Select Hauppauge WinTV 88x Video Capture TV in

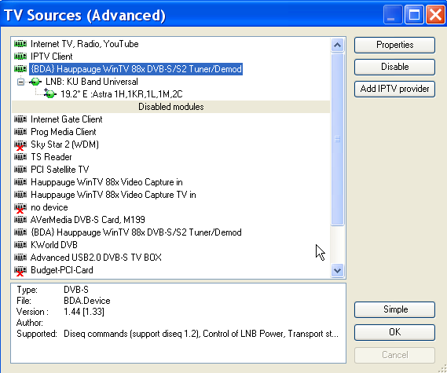[x=113, y=194]
